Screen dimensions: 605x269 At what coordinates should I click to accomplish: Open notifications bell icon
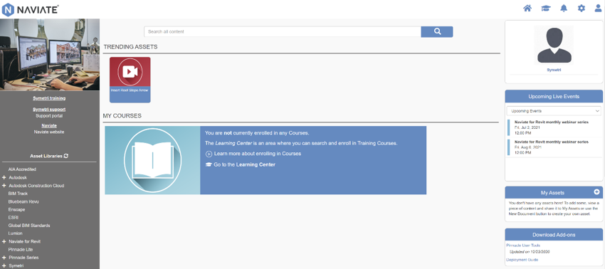(x=564, y=8)
